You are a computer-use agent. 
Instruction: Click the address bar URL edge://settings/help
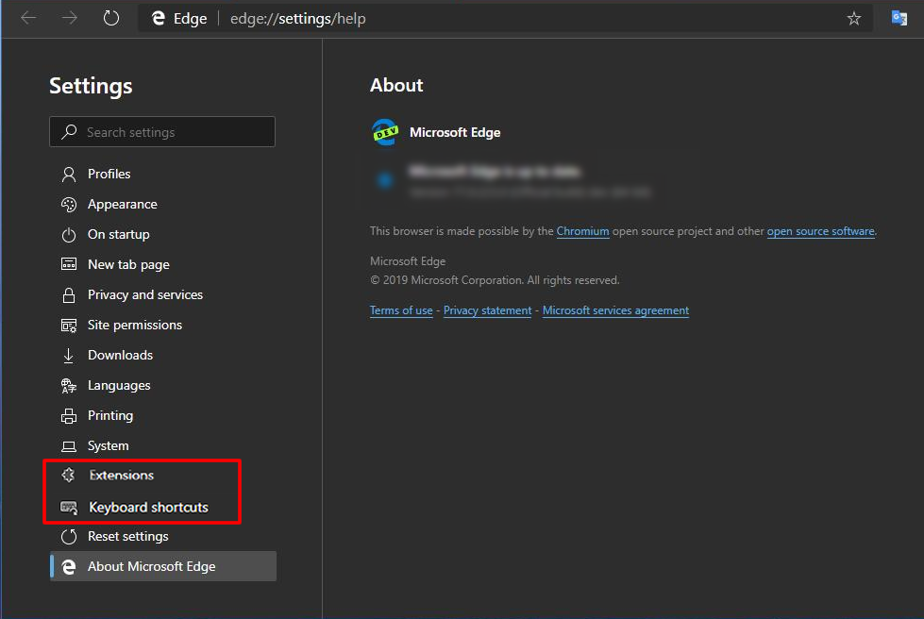click(297, 19)
